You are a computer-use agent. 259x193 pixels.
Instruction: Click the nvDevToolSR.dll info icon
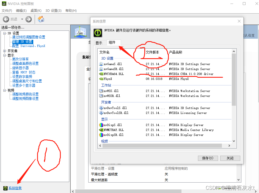[x=101, y=113]
